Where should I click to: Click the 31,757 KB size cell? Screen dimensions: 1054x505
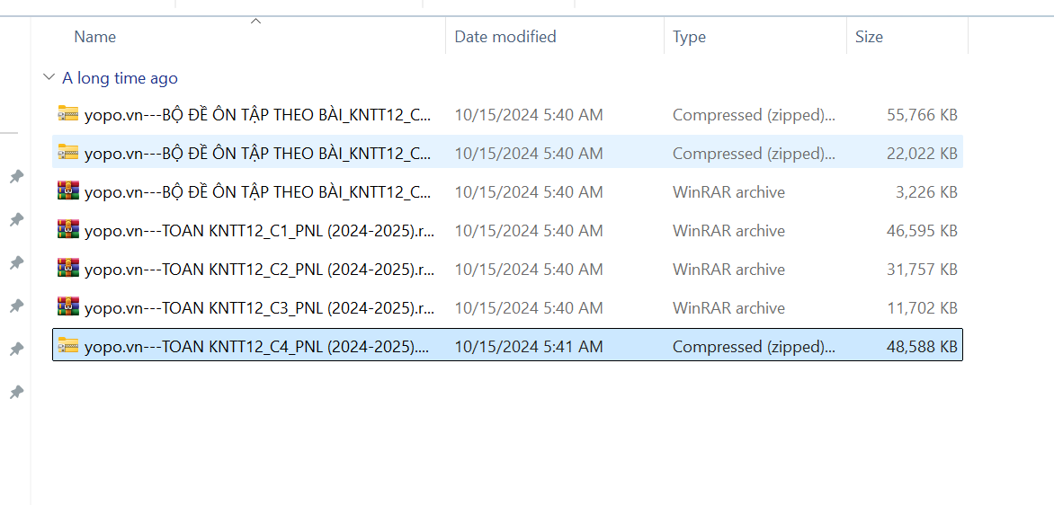(x=922, y=270)
